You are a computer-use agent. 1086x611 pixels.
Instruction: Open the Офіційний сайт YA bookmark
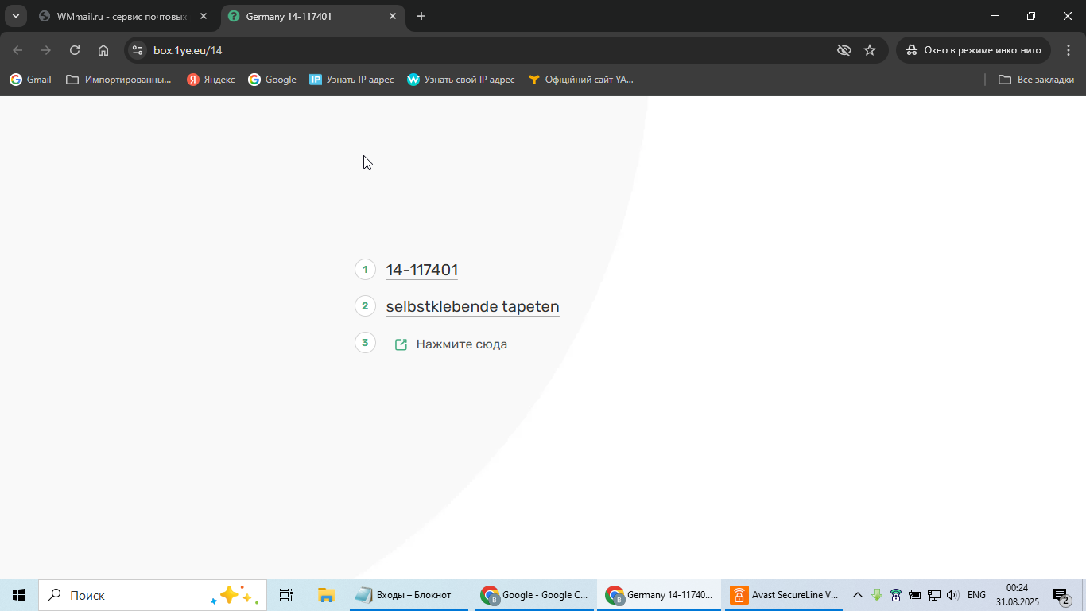[x=580, y=80]
